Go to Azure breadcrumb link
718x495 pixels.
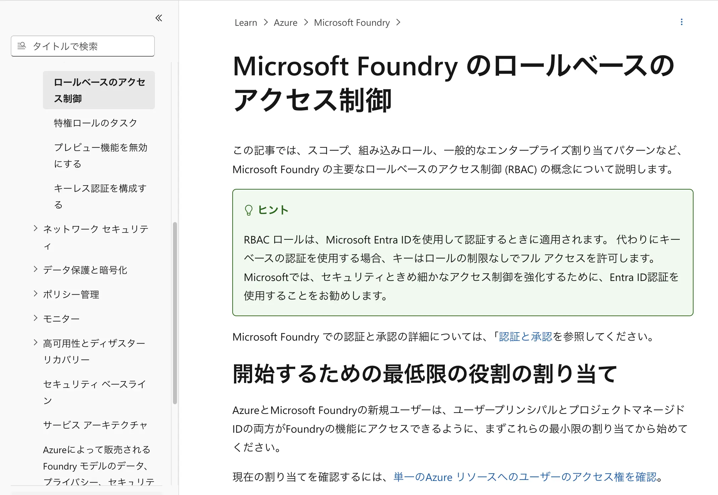286,22
